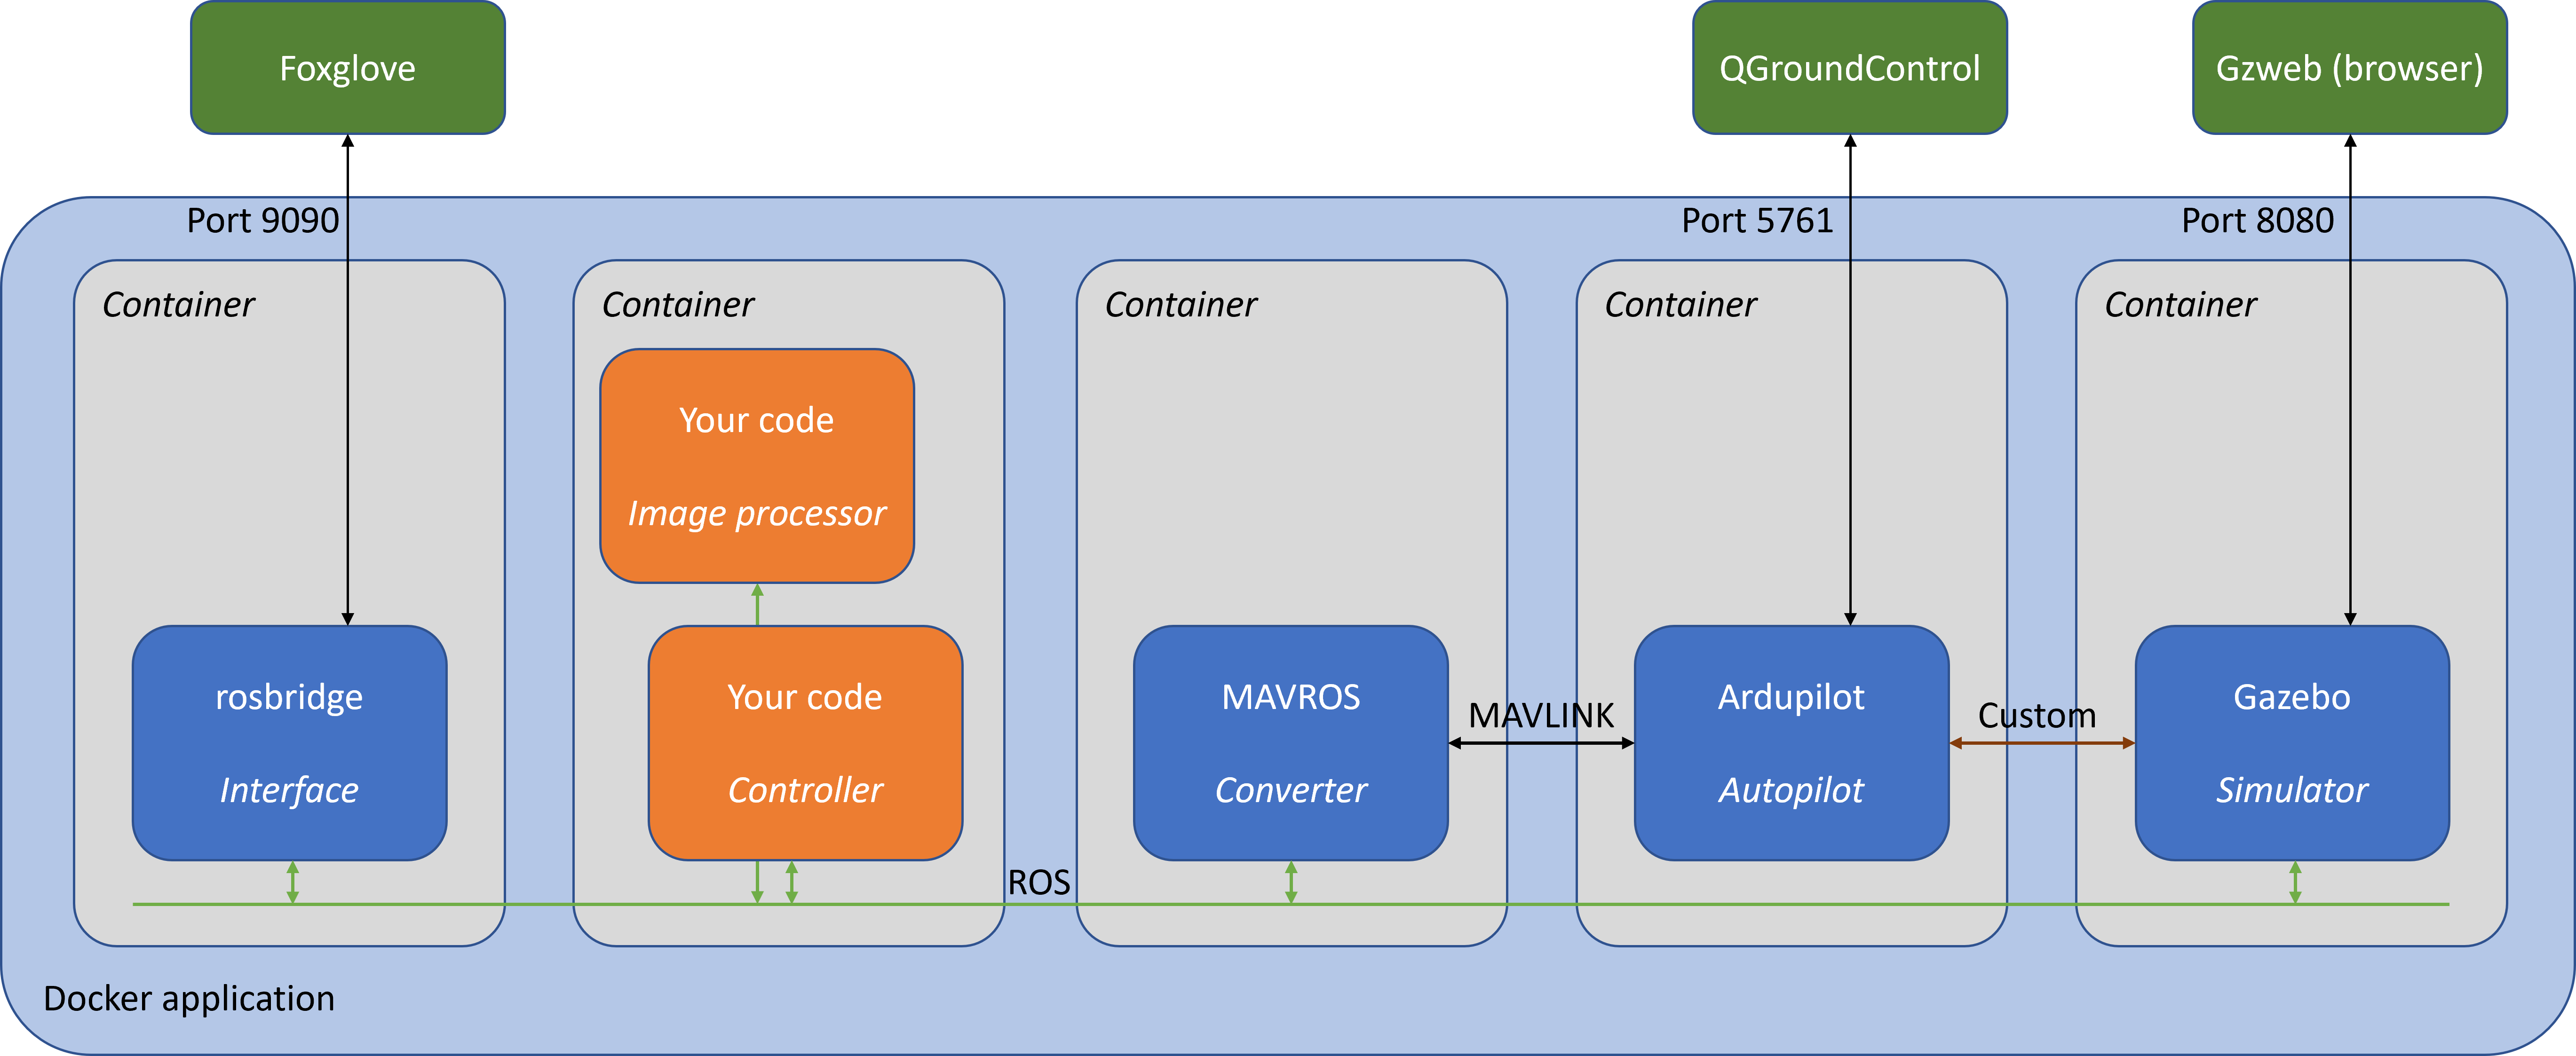This screenshot has height=1056, width=2576.
Task: Click the Ardupilot Autopilot block
Action: 1791,743
